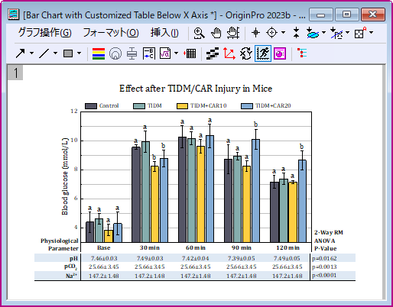Click the Physiological Parameter label
This screenshot has height=307, width=393.
click(x=60, y=244)
